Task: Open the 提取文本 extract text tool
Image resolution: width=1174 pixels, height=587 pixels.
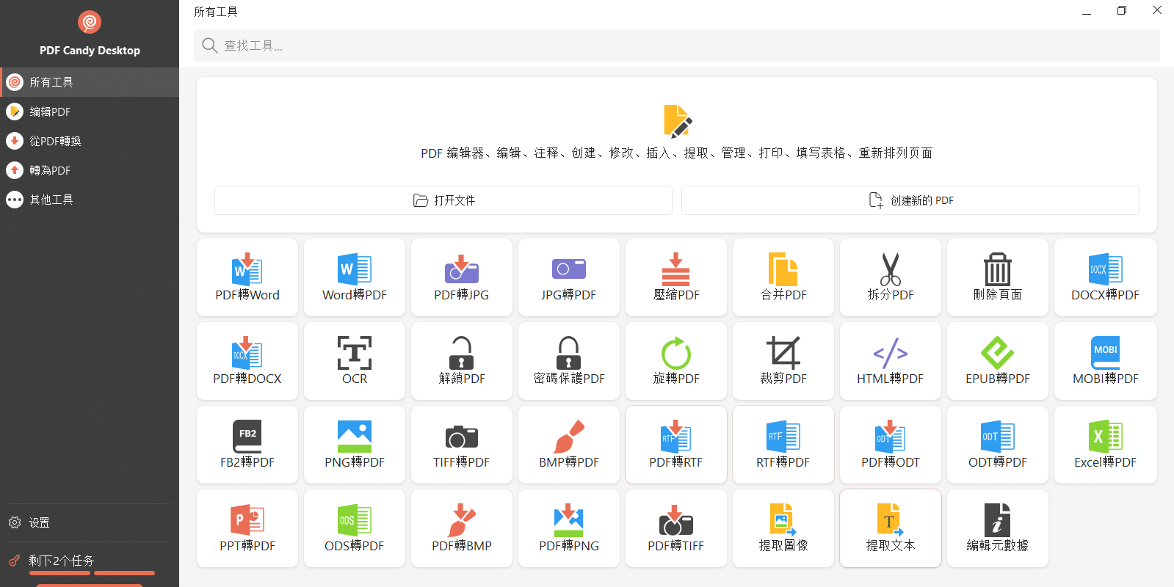Action: tap(890, 528)
